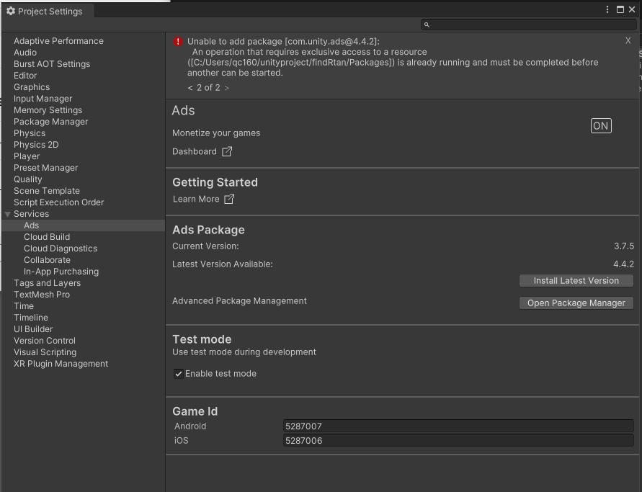Select Version Control settings

point(44,341)
